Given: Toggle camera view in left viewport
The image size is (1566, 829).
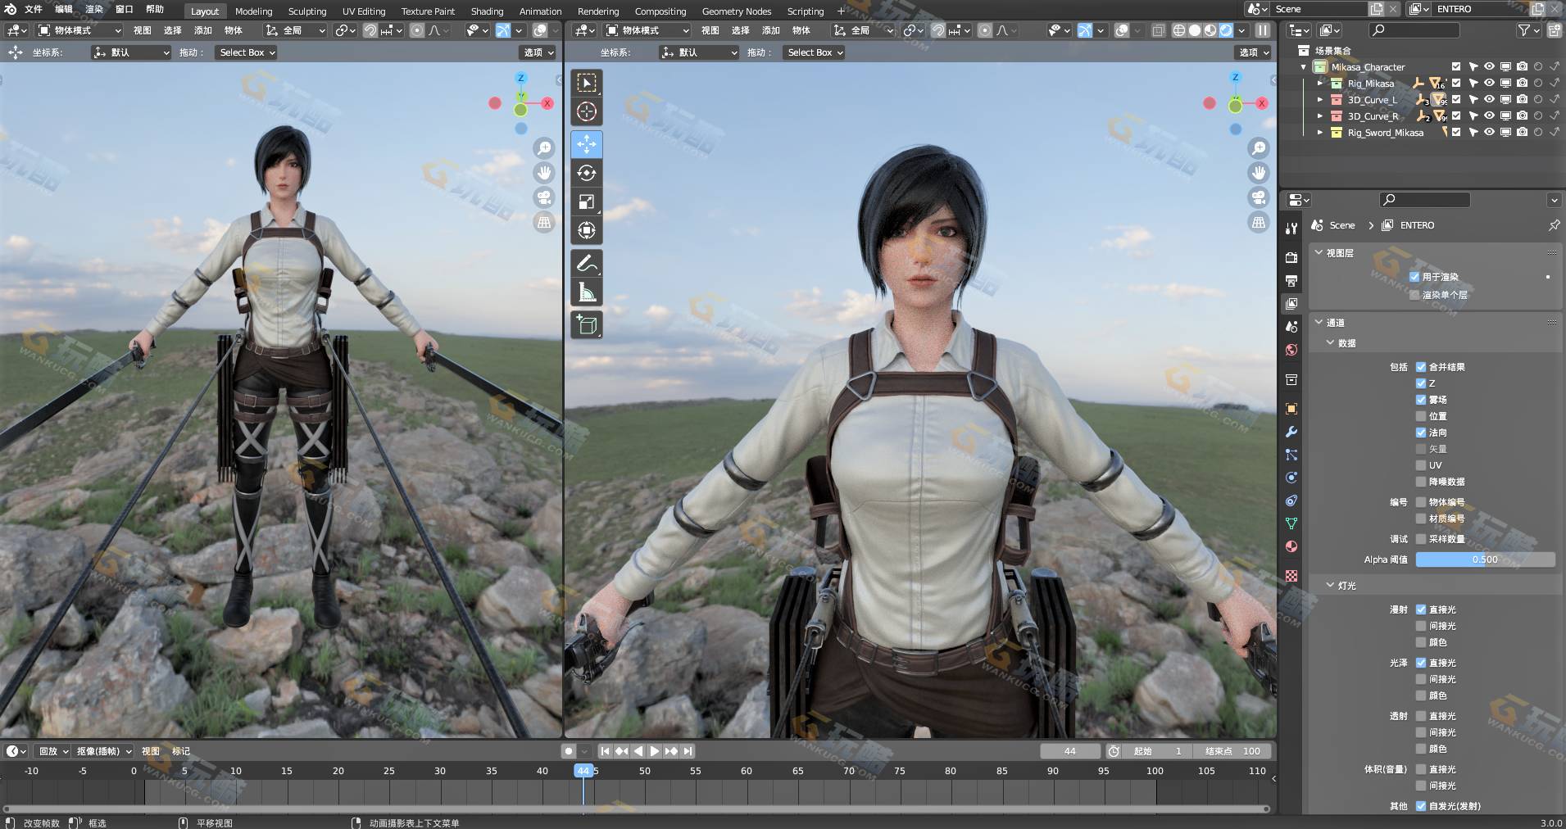Looking at the screenshot, I should (544, 197).
